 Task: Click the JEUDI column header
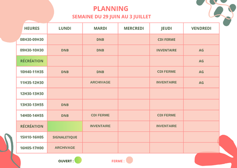pos(167,29)
